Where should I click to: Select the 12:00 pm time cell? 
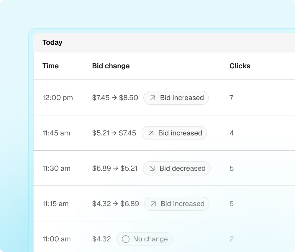coord(58,98)
